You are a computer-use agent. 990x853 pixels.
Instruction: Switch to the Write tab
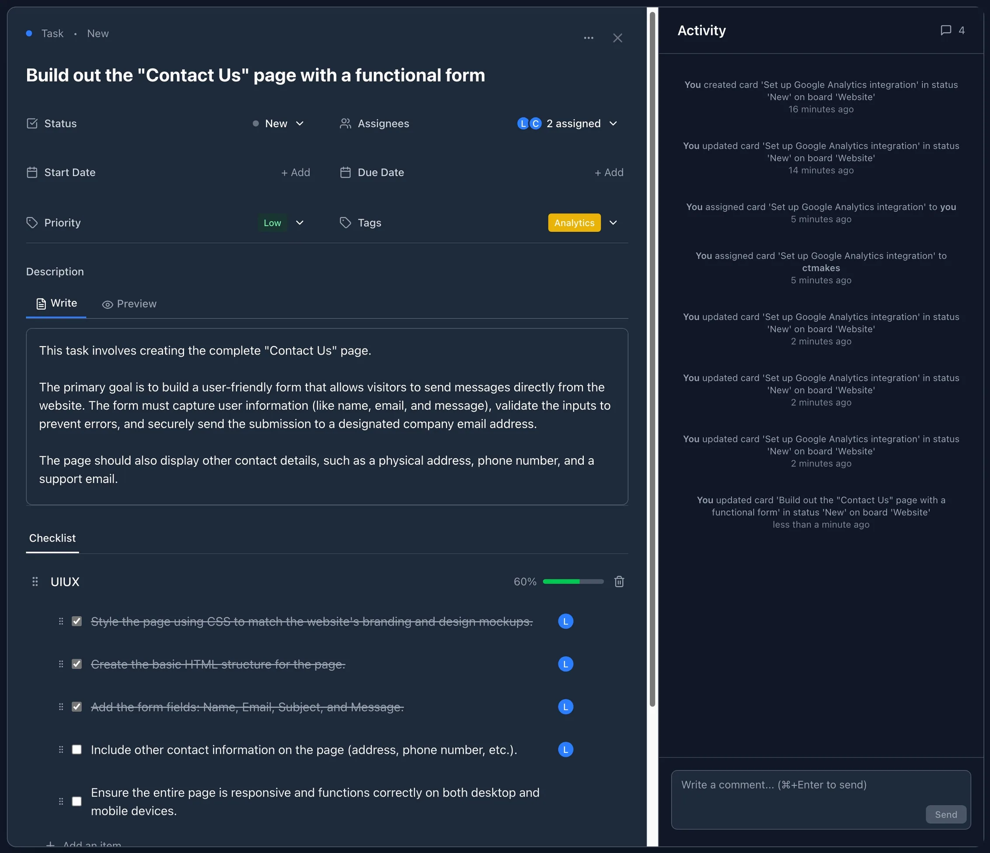(56, 303)
